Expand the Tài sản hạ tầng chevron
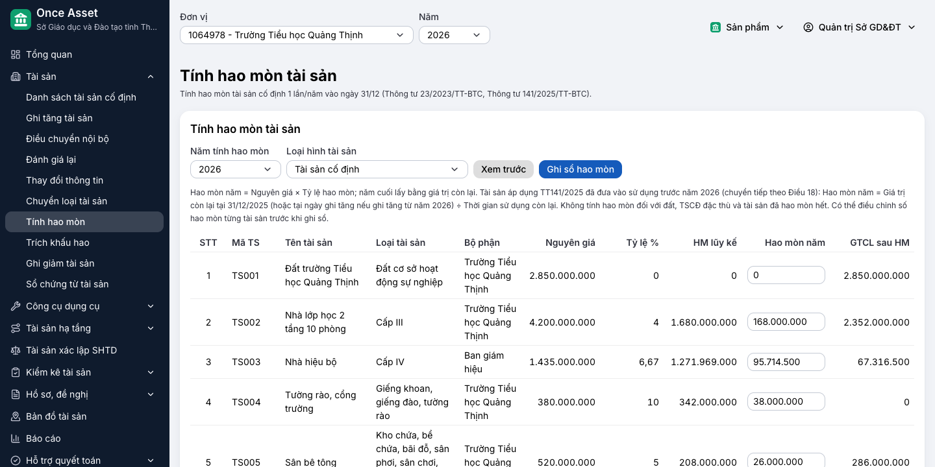This screenshot has height=467, width=935. point(151,328)
